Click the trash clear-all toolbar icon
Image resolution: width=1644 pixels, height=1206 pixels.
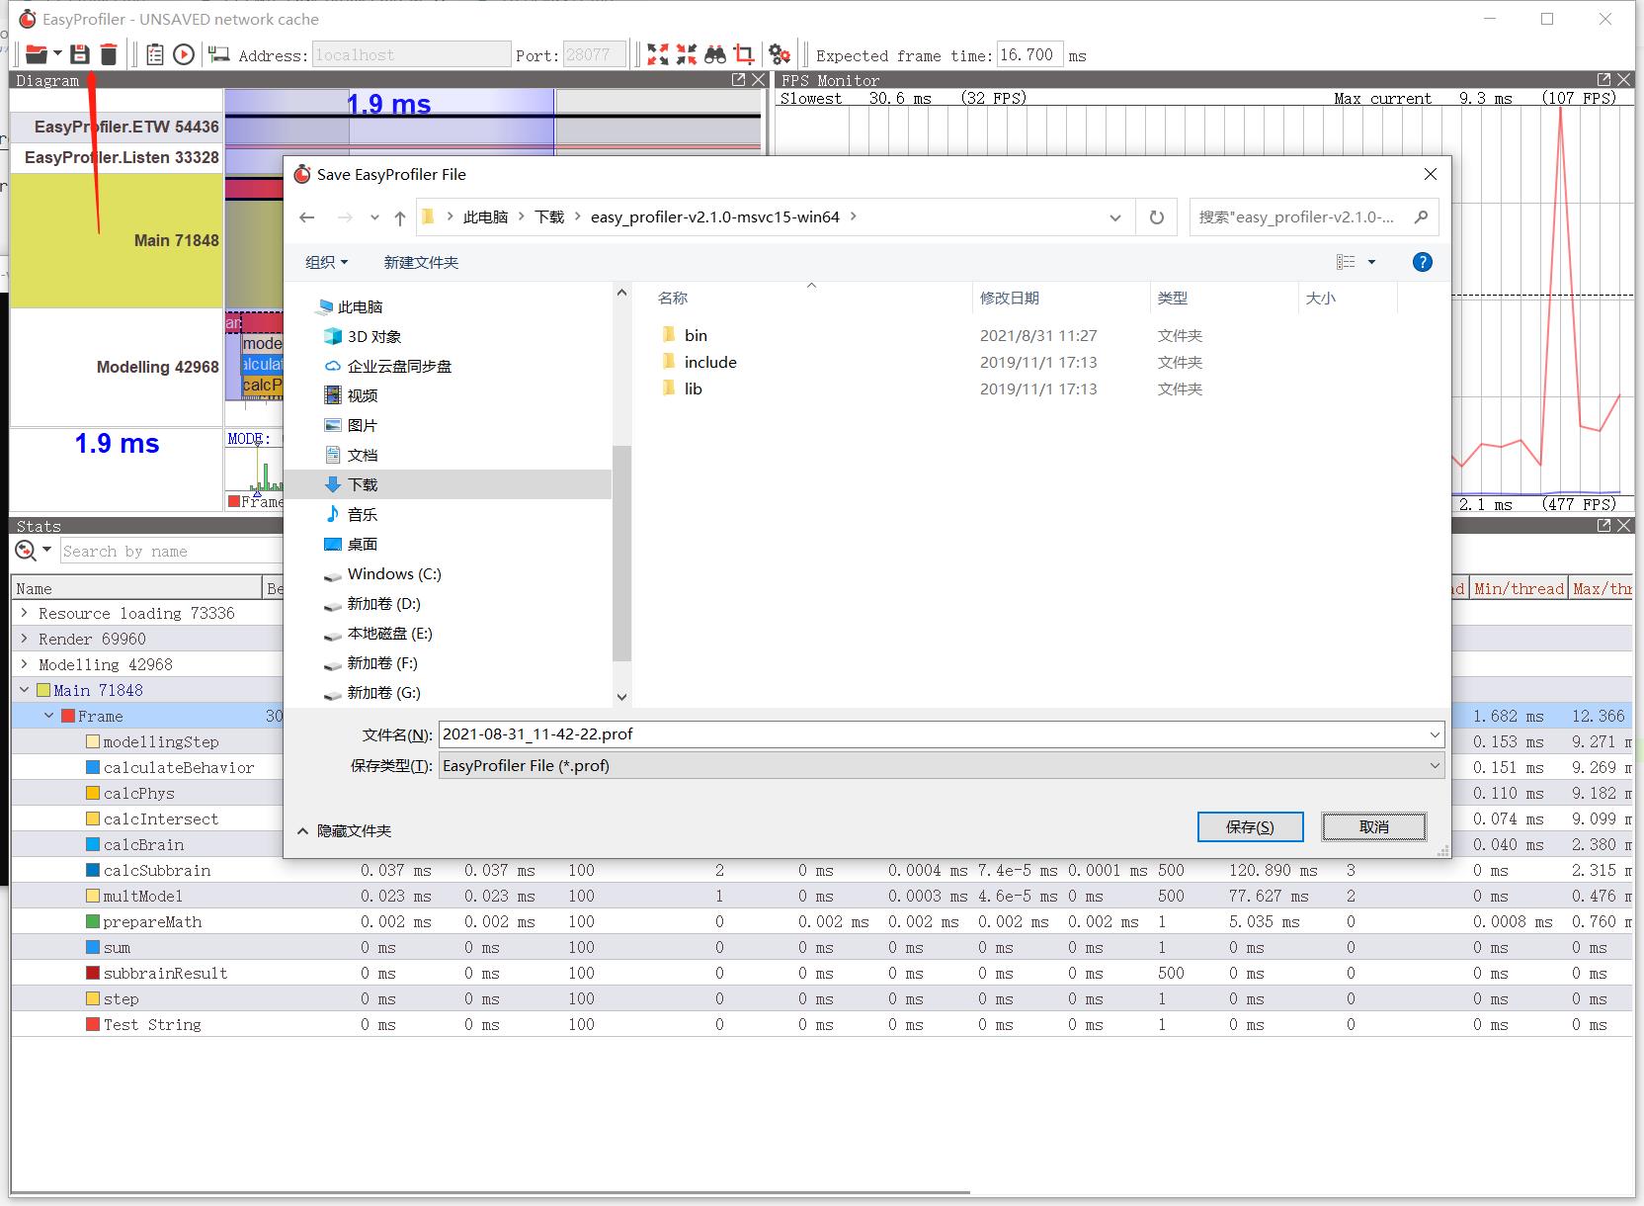pyautogui.click(x=109, y=54)
